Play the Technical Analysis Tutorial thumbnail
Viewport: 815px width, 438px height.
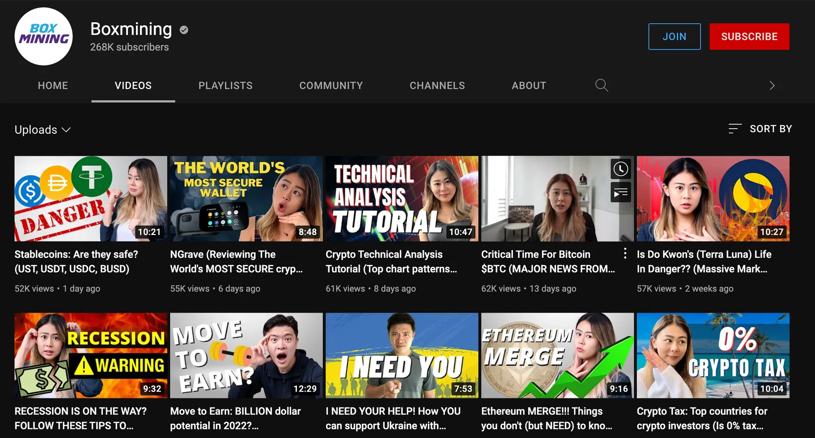click(x=402, y=198)
